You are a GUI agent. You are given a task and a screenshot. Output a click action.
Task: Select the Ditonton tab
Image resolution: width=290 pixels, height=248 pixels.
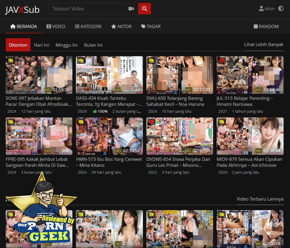pyautogui.click(x=18, y=45)
